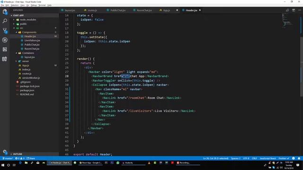
Task: Click the minimap code preview
Action: (287, 20)
